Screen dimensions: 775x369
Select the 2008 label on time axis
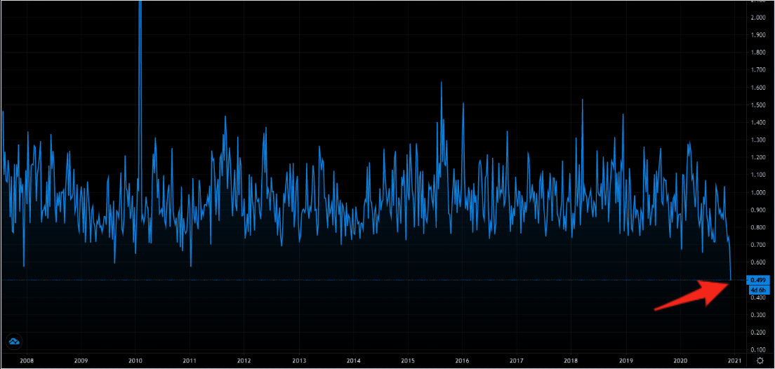click(25, 361)
